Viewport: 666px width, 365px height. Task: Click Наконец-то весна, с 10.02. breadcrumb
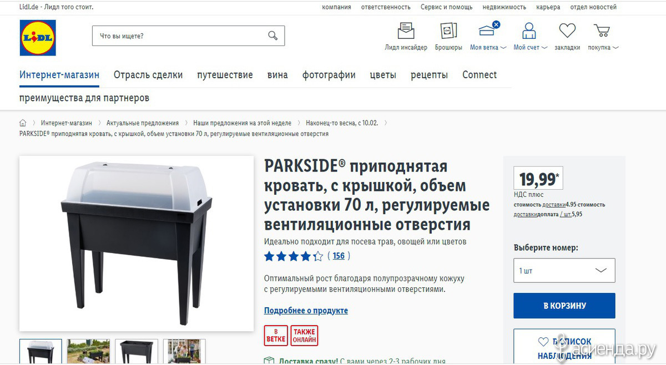pyautogui.click(x=342, y=123)
